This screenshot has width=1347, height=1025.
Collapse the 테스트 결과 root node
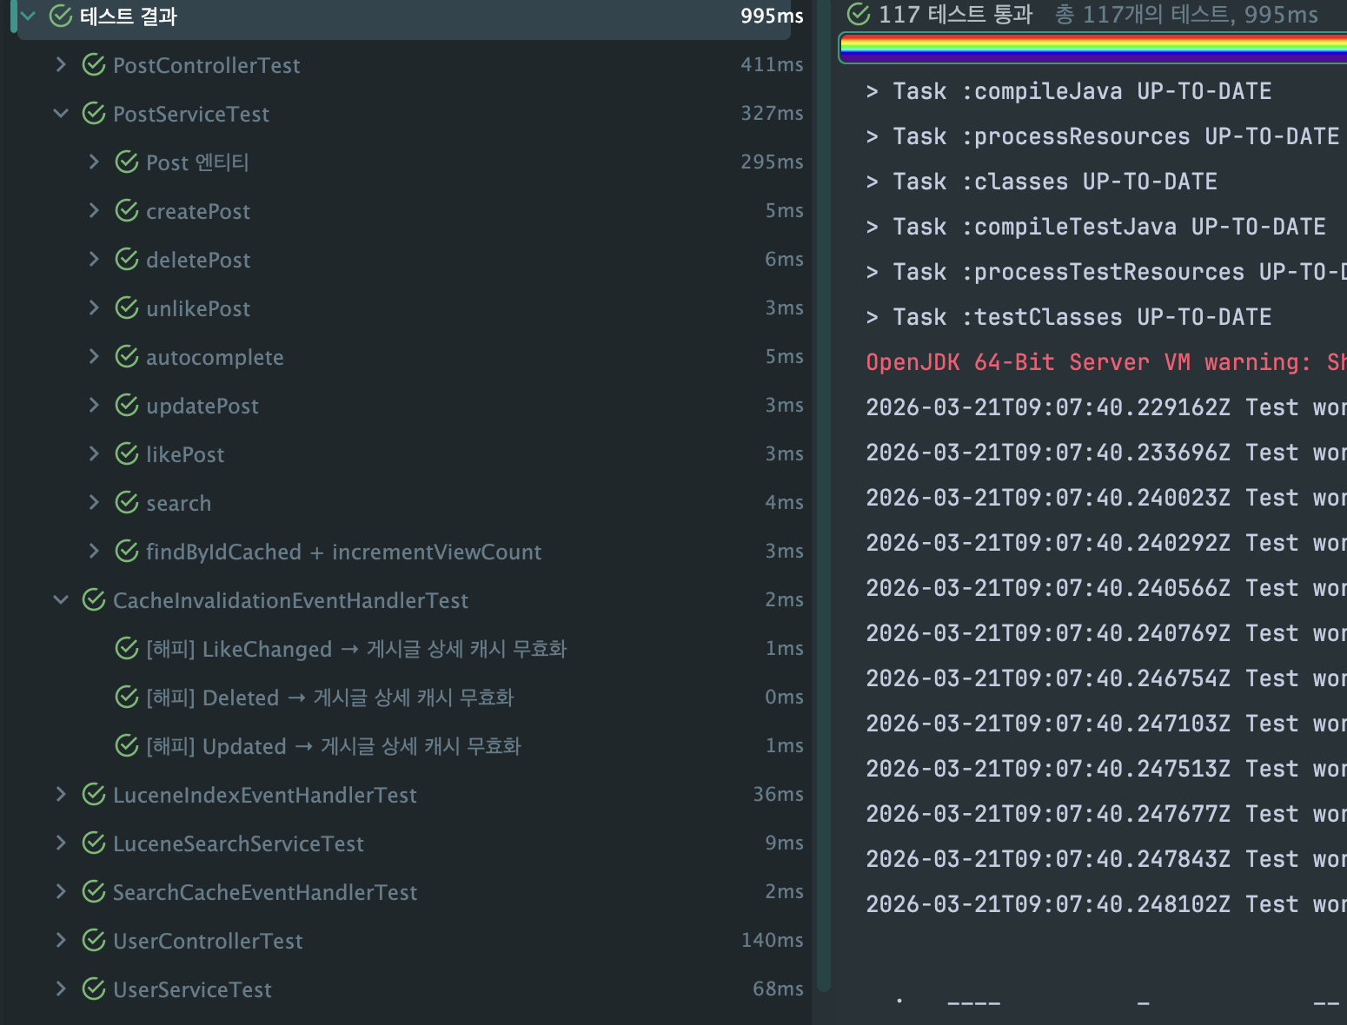click(27, 14)
